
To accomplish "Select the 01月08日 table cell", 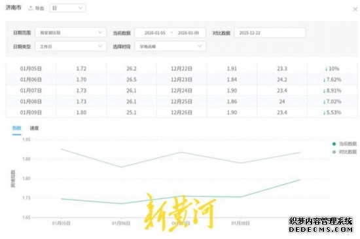I will coord(31,101).
